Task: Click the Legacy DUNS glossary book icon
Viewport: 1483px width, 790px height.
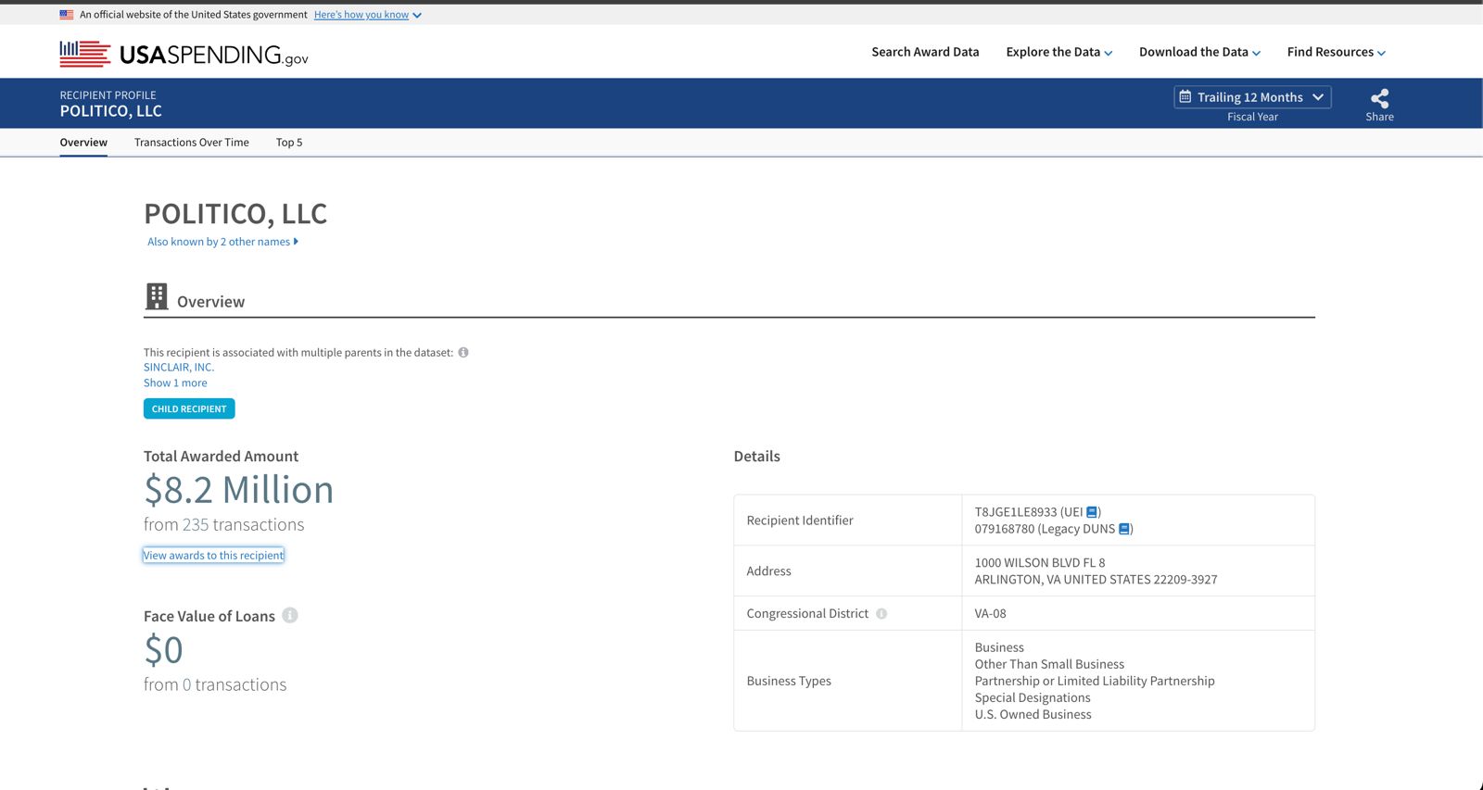Action: tap(1124, 529)
